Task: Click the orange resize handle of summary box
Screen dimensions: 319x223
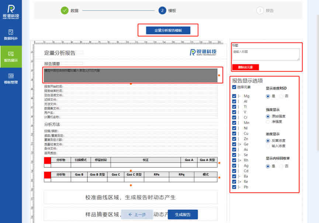Action: [219, 75]
